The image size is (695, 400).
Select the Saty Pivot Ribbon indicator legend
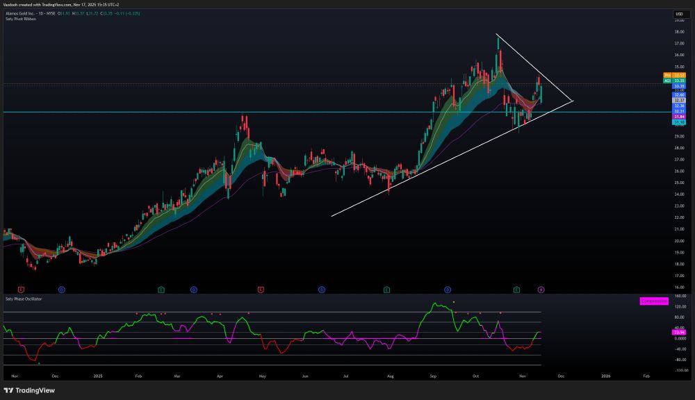tap(21, 19)
